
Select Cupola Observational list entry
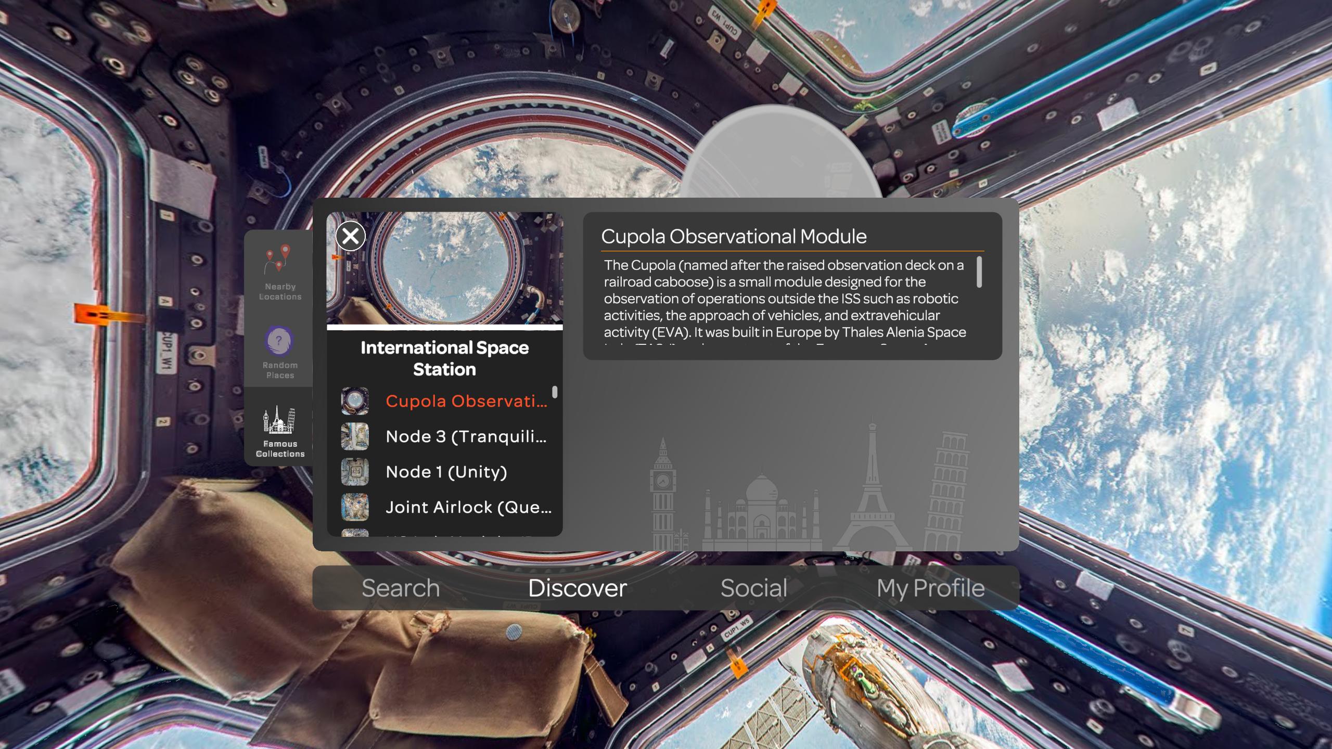tap(466, 401)
